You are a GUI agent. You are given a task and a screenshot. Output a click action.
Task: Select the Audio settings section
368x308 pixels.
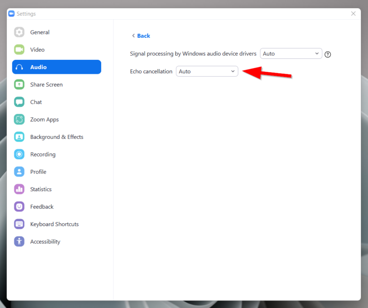click(x=57, y=67)
